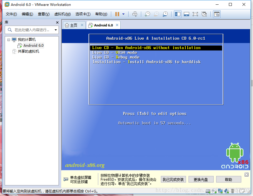Click the VMware window title bar text
Viewport: 253px width, 196px height.
click(41, 4)
